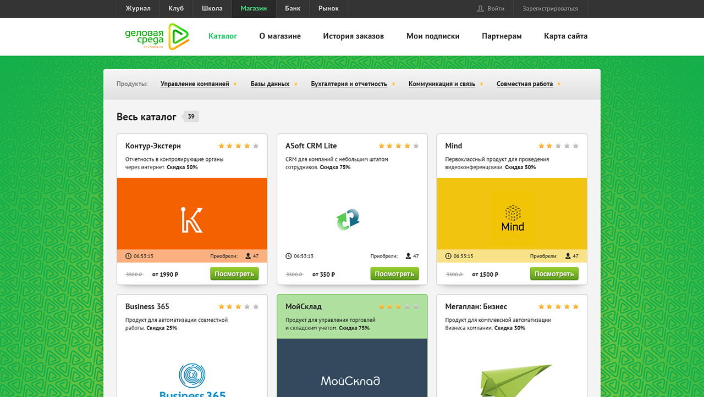Select the Магазин top bar tab
The width and height of the screenshot is (704, 397).
(254, 9)
